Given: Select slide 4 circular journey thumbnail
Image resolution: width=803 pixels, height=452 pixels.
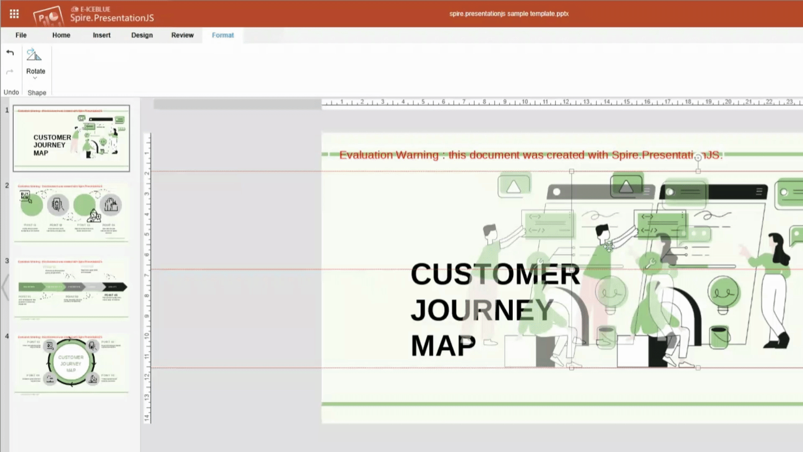Looking at the screenshot, I should click(x=71, y=363).
